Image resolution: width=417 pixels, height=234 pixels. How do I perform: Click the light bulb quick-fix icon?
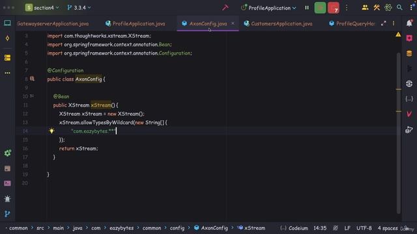(51, 131)
